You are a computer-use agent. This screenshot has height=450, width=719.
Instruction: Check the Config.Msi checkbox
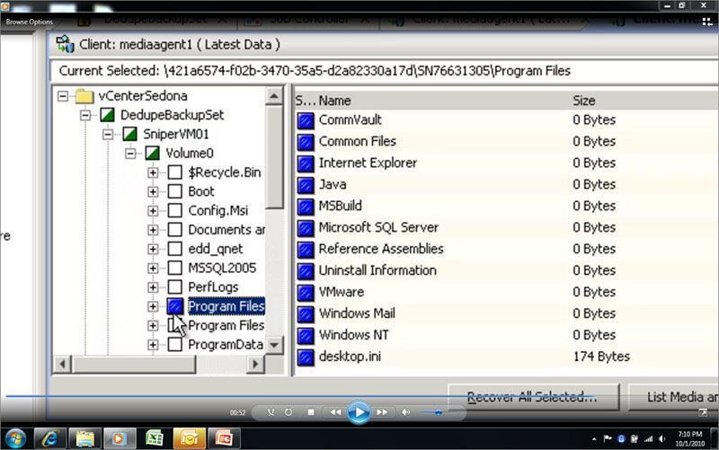tap(174, 211)
